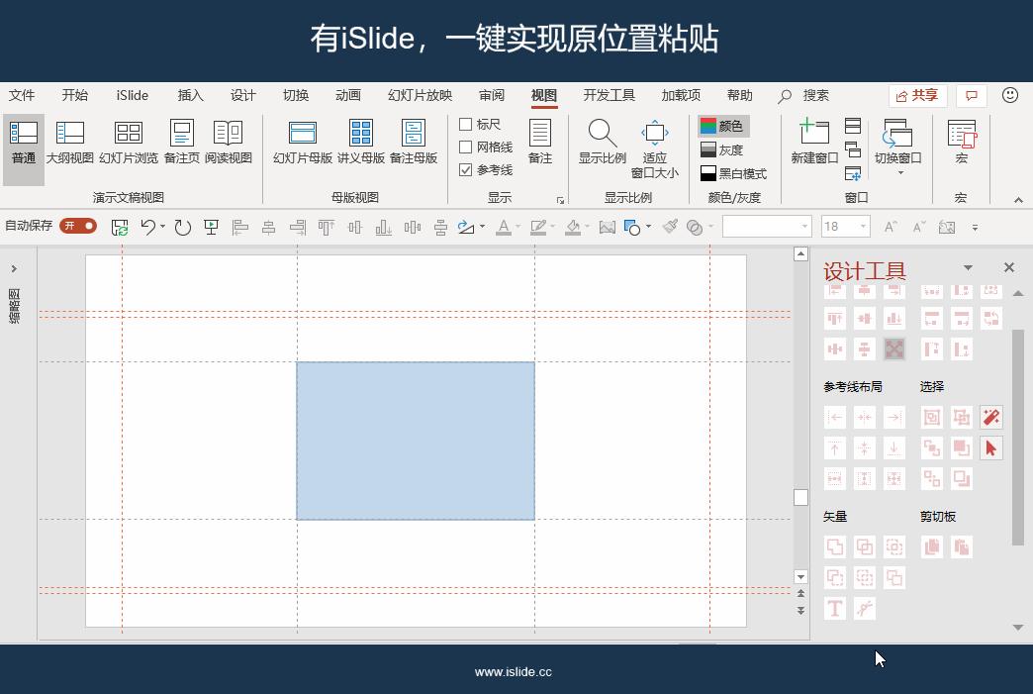Click the Format Painter brush icon

point(670,228)
